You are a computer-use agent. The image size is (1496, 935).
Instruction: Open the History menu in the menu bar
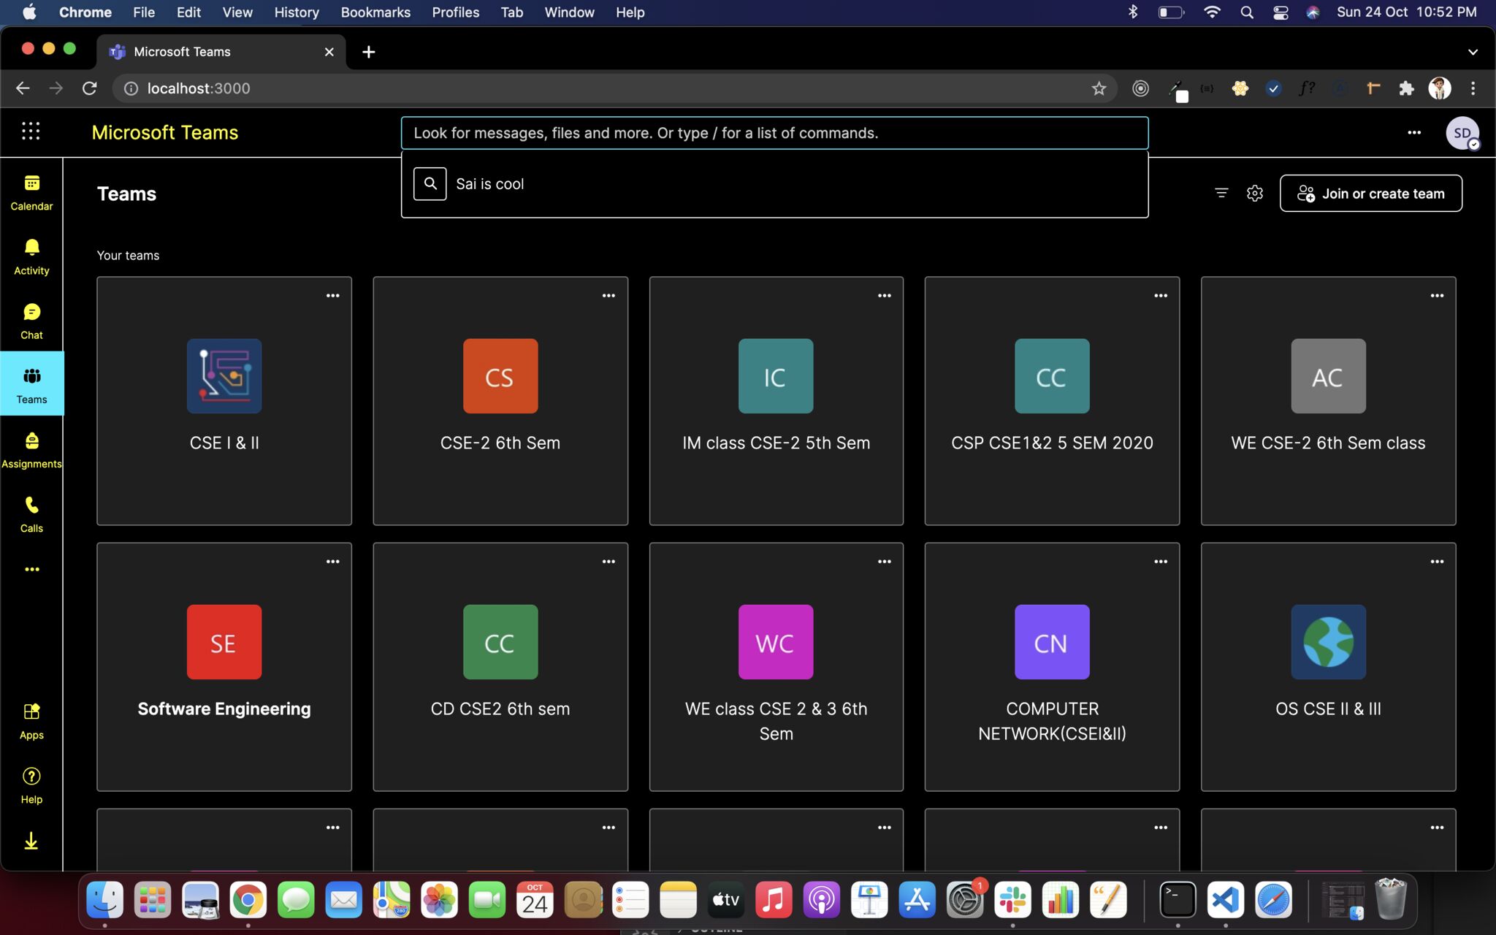coord(296,12)
